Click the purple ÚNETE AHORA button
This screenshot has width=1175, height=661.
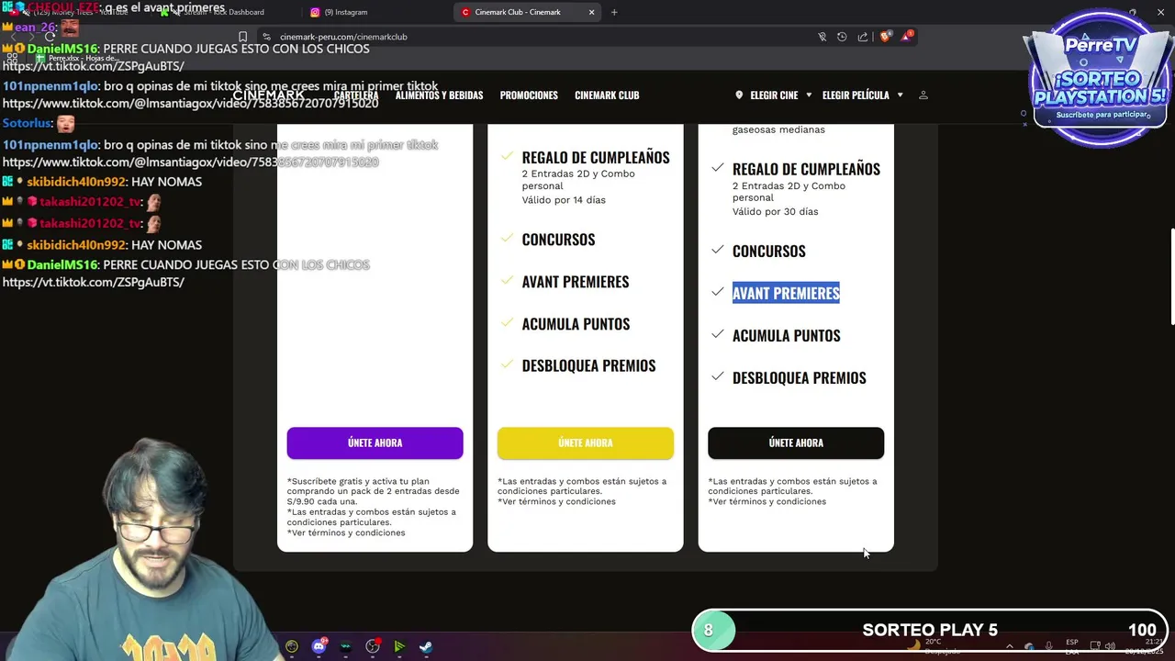click(375, 443)
